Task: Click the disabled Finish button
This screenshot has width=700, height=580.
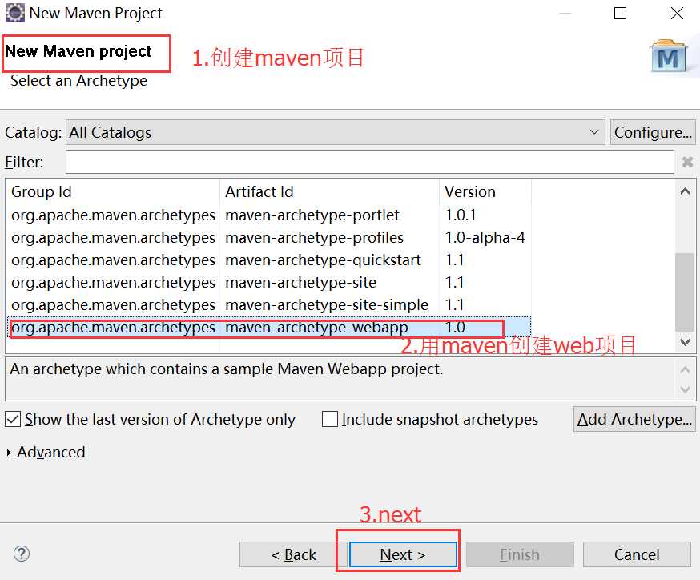Action: (520, 554)
